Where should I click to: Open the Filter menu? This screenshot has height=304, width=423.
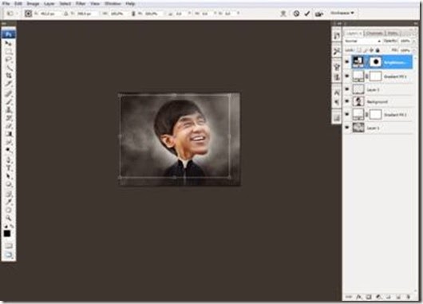click(81, 4)
